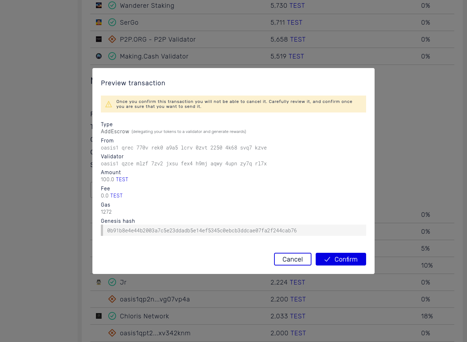Cancel the transaction preview

tap(292, 259)
